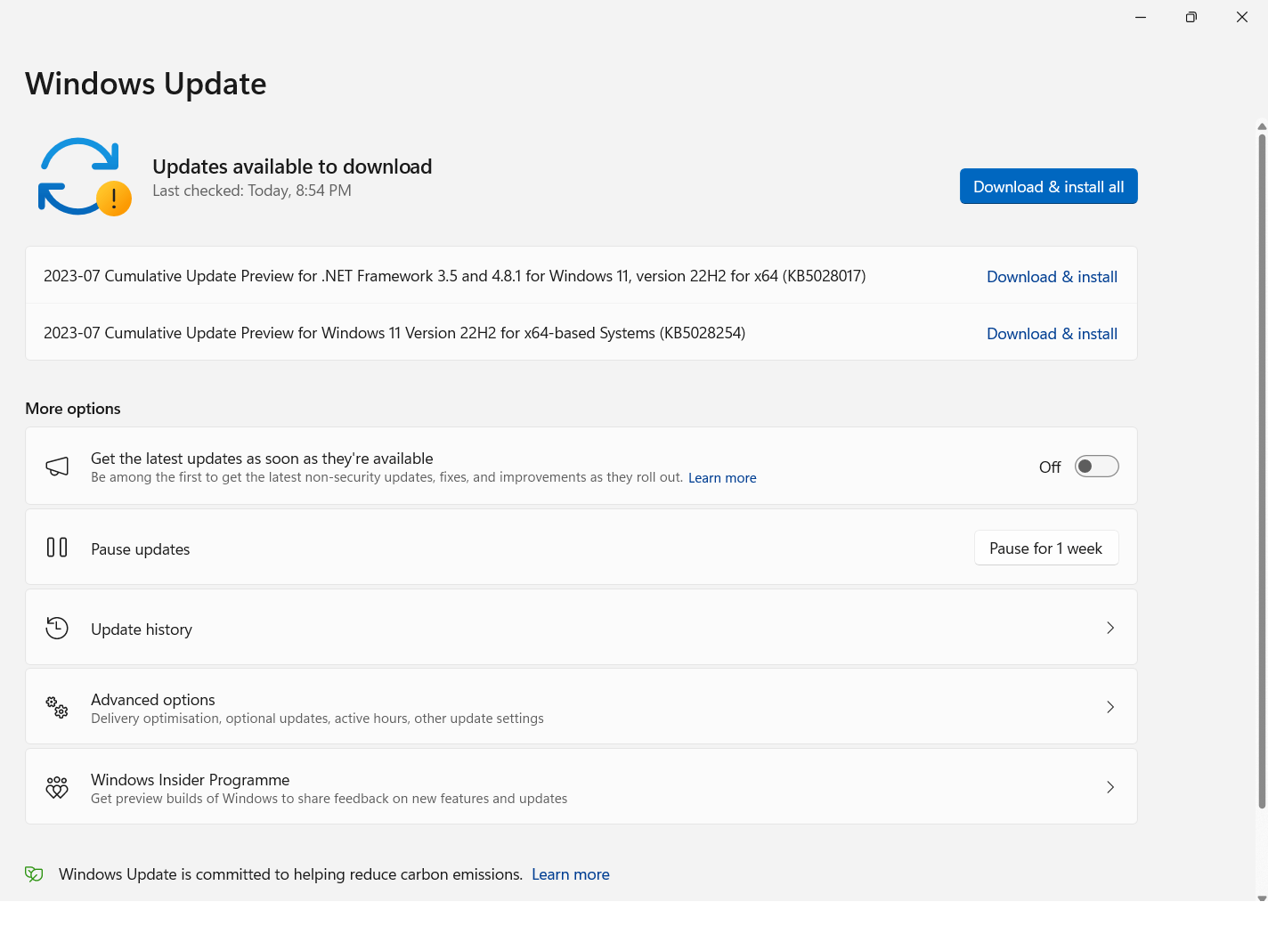Click 'Update history' label
This screenshot has height=926, width=1268.
(142, 630)
